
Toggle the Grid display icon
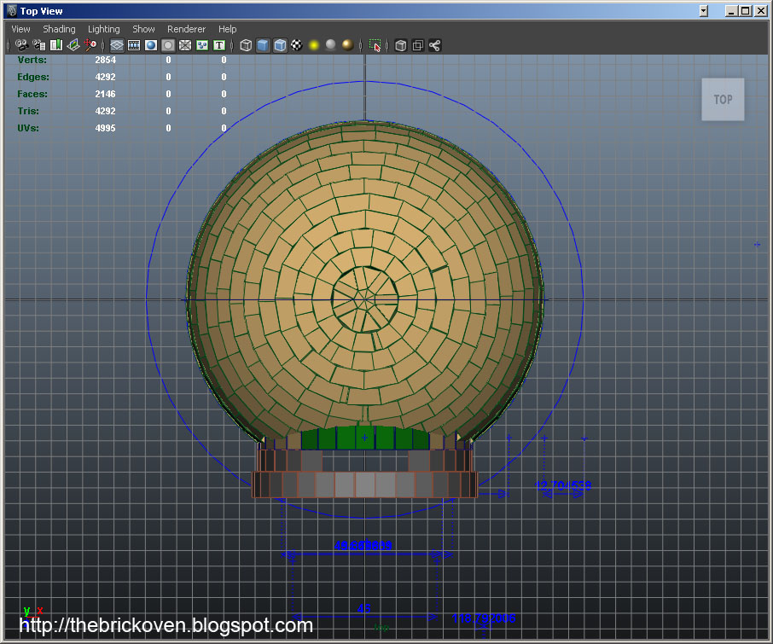pyautogui.click(x=117, y=45)
